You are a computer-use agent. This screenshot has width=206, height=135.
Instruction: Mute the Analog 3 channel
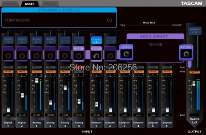point(65,72)
